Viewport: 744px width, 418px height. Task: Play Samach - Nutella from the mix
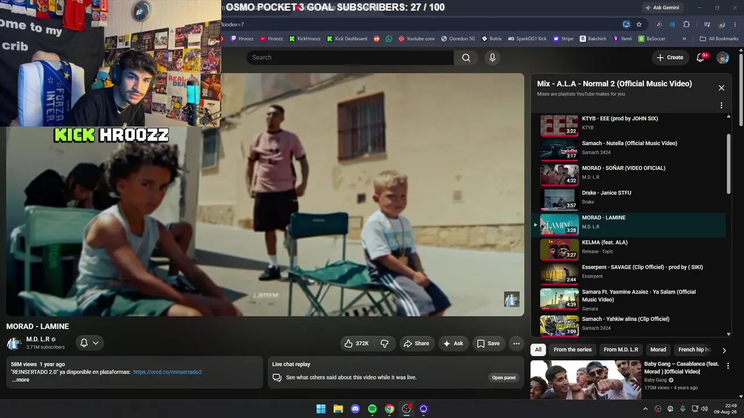click(x=630, y=150)
